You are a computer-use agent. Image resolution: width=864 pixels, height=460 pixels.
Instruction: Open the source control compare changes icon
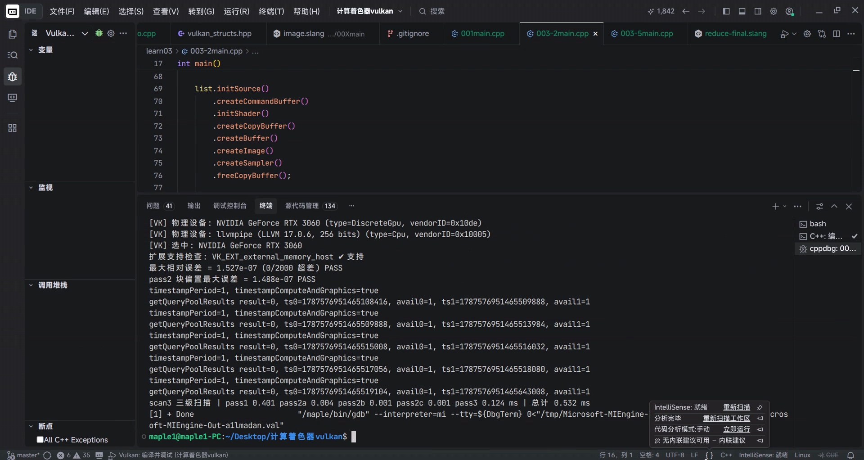coord(822,34)
